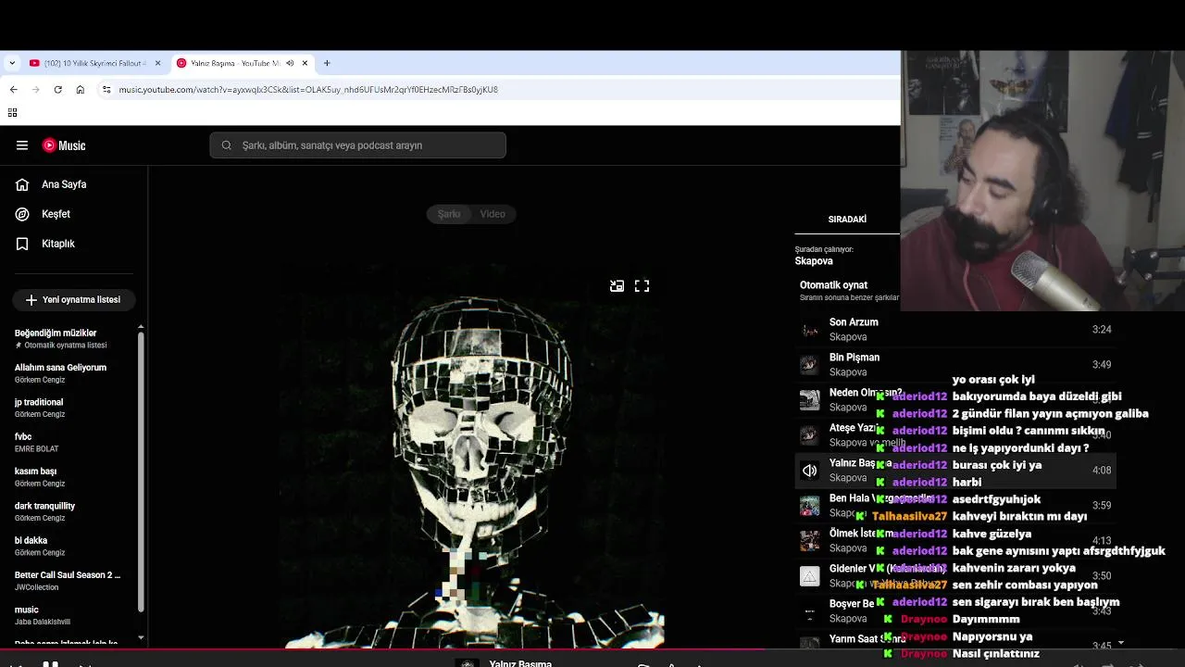The height and width of the screenshot is (667, 1185).
Task: Click the Bin Pişman song thumbnail
Action: pyautogui.click(x=810, y=365)
